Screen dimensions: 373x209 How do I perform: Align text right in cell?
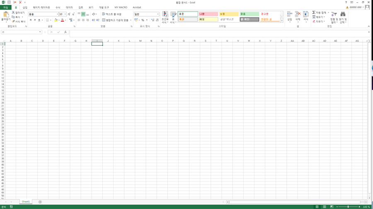click(87, 20)
